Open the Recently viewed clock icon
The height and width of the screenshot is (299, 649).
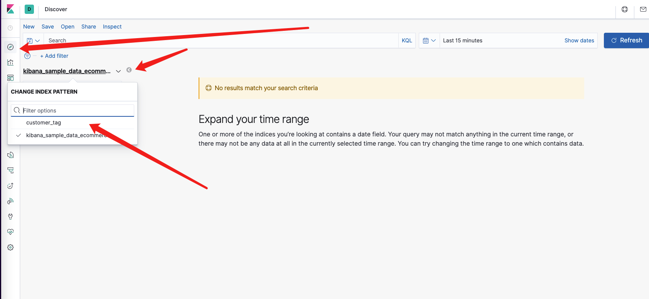point(10,28)
